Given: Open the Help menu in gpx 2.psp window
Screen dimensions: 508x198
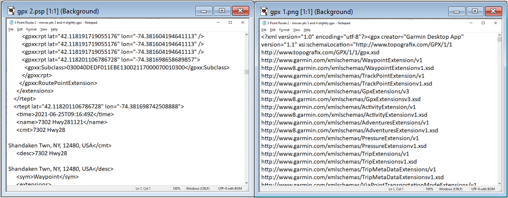Looking at the screenshot, I should (x=54, y=30).
